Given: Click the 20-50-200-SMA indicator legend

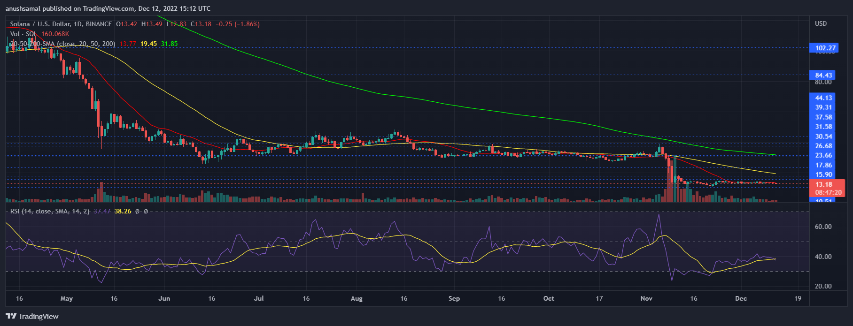Looking at the screenshot, I should point(62,44).
